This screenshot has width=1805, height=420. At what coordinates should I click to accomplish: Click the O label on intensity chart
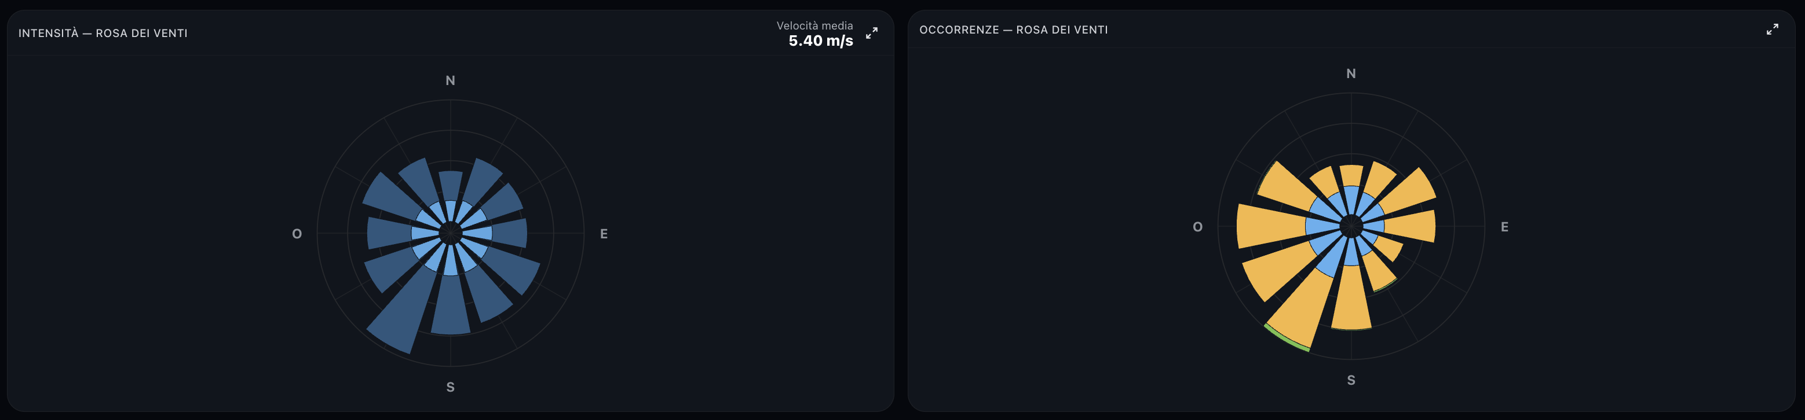[297, 234]
